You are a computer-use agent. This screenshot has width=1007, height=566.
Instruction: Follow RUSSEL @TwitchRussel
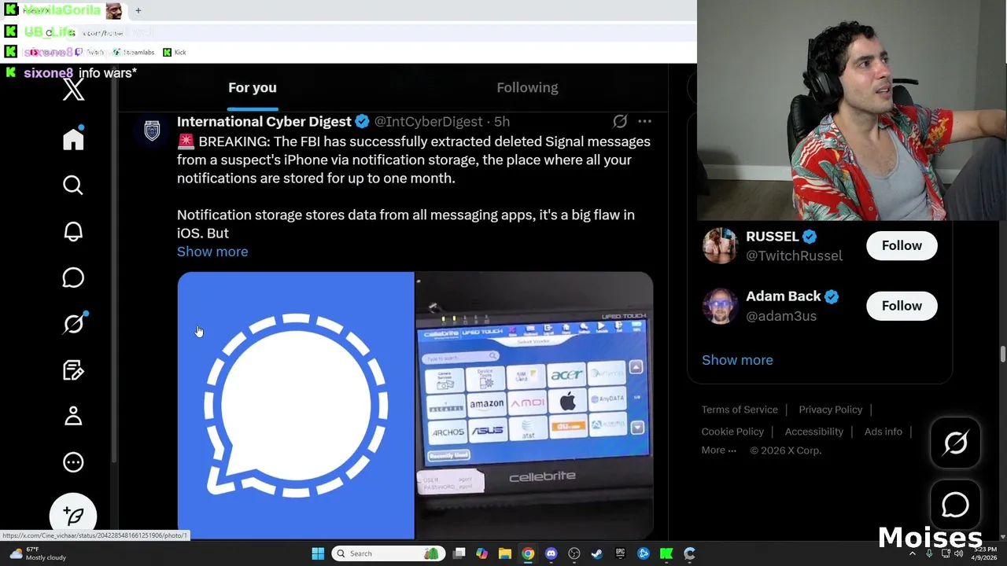pos(902,245)
